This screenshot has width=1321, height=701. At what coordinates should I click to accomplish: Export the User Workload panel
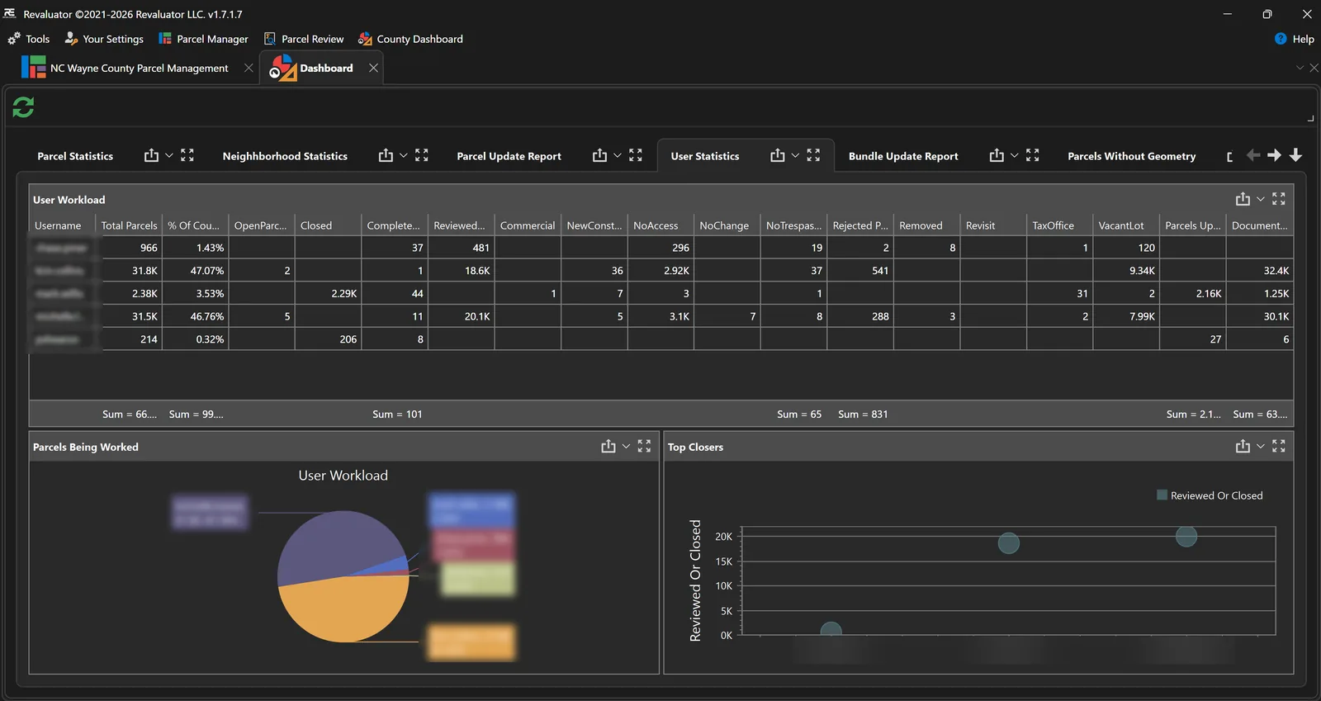1243,199
